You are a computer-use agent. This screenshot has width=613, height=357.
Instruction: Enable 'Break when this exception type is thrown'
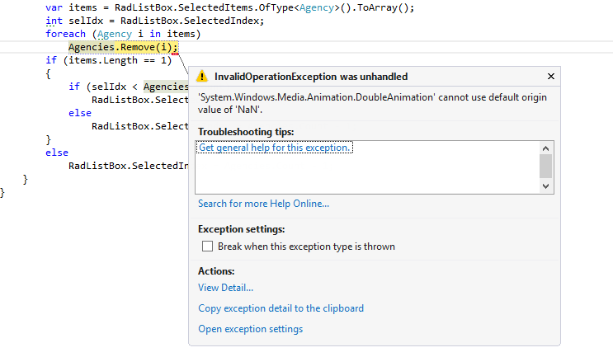[208, 247]
